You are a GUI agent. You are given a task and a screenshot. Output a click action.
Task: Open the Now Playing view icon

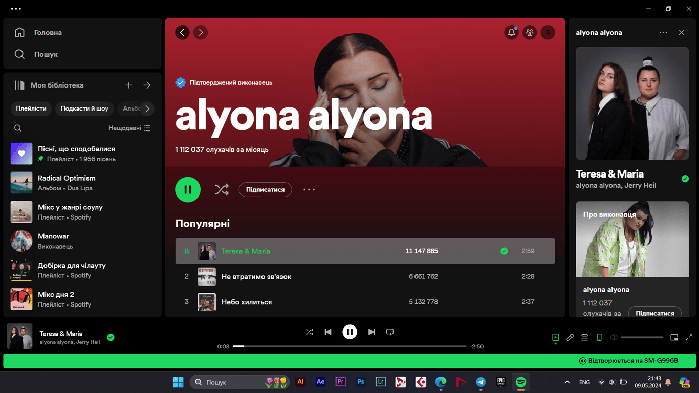pos(556,338)
